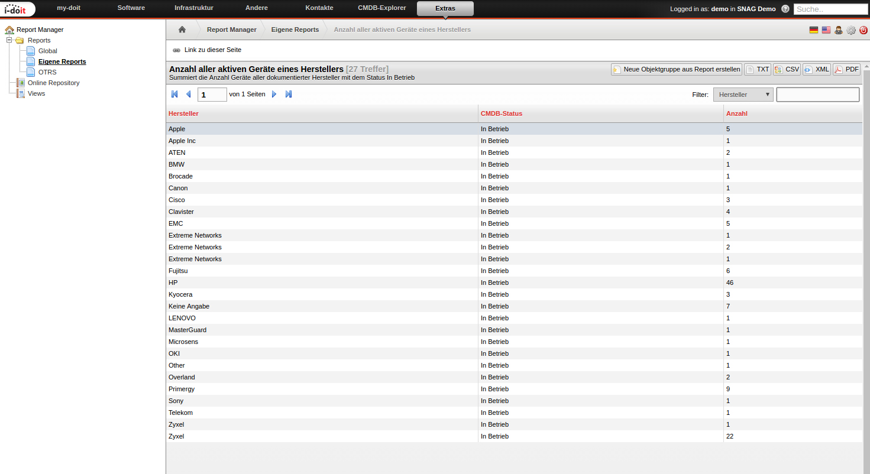Log out using red power icon
This screenshot has height=474, width=870.
[x=863, y=30]
